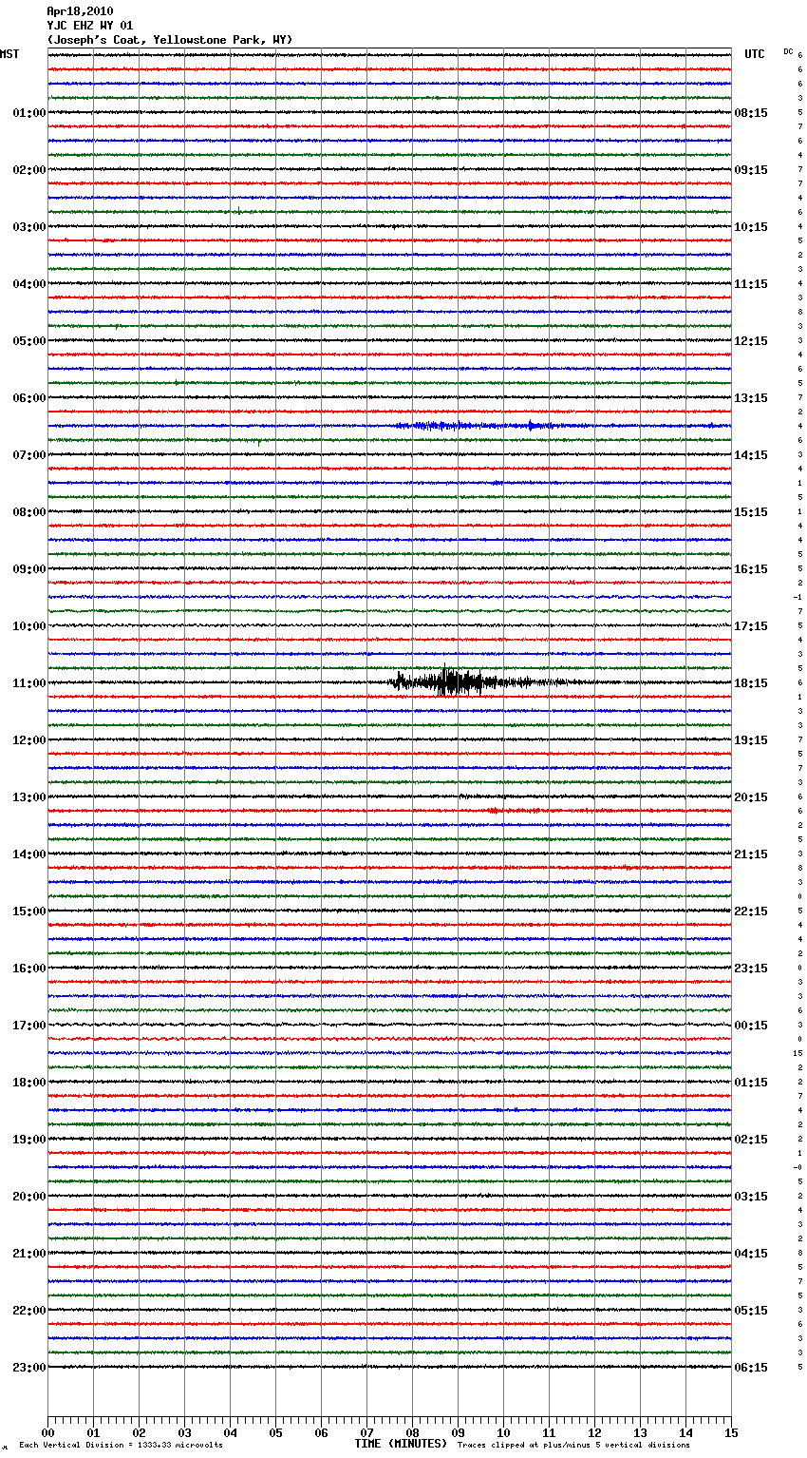
Task: Click the TIME (MINUTES) axis title
Action: click(x=401, y=1444)
